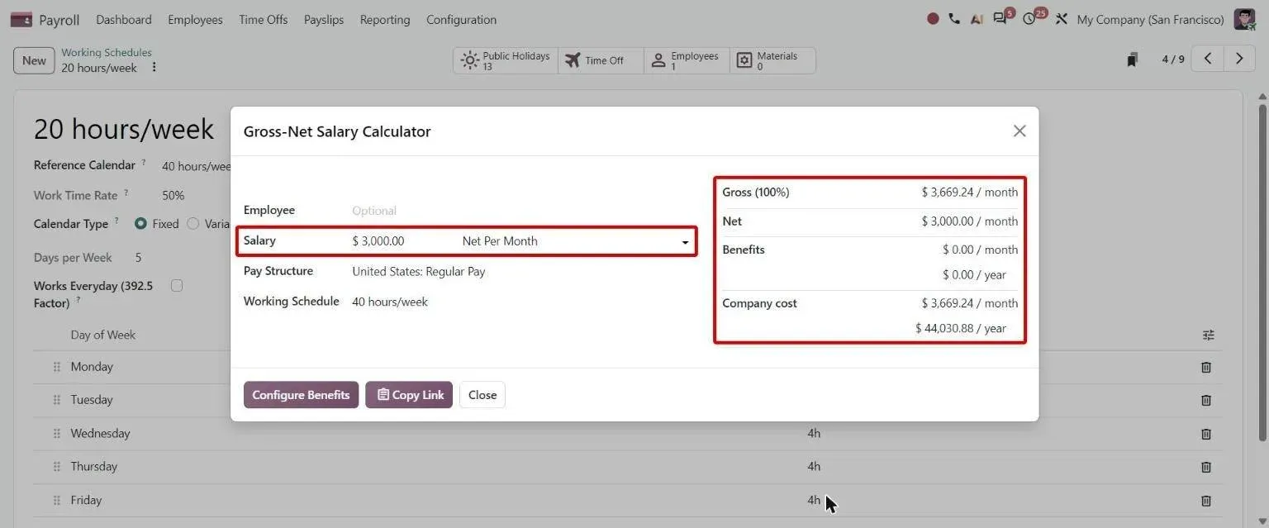The image size is (1269, 528).
Task: Open the Pay Structure field
Action: pyautogui.click(x=522, y=271)
